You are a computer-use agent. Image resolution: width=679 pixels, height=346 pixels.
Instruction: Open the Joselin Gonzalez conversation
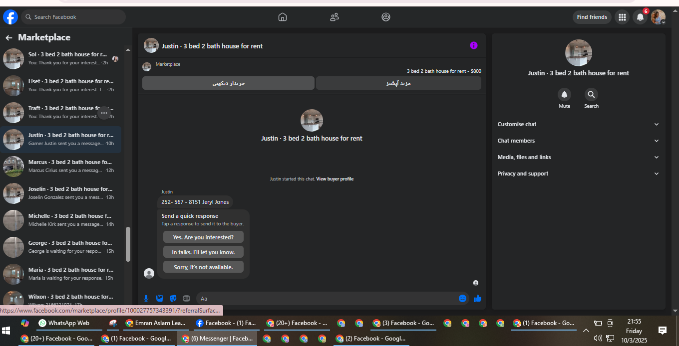61,193
